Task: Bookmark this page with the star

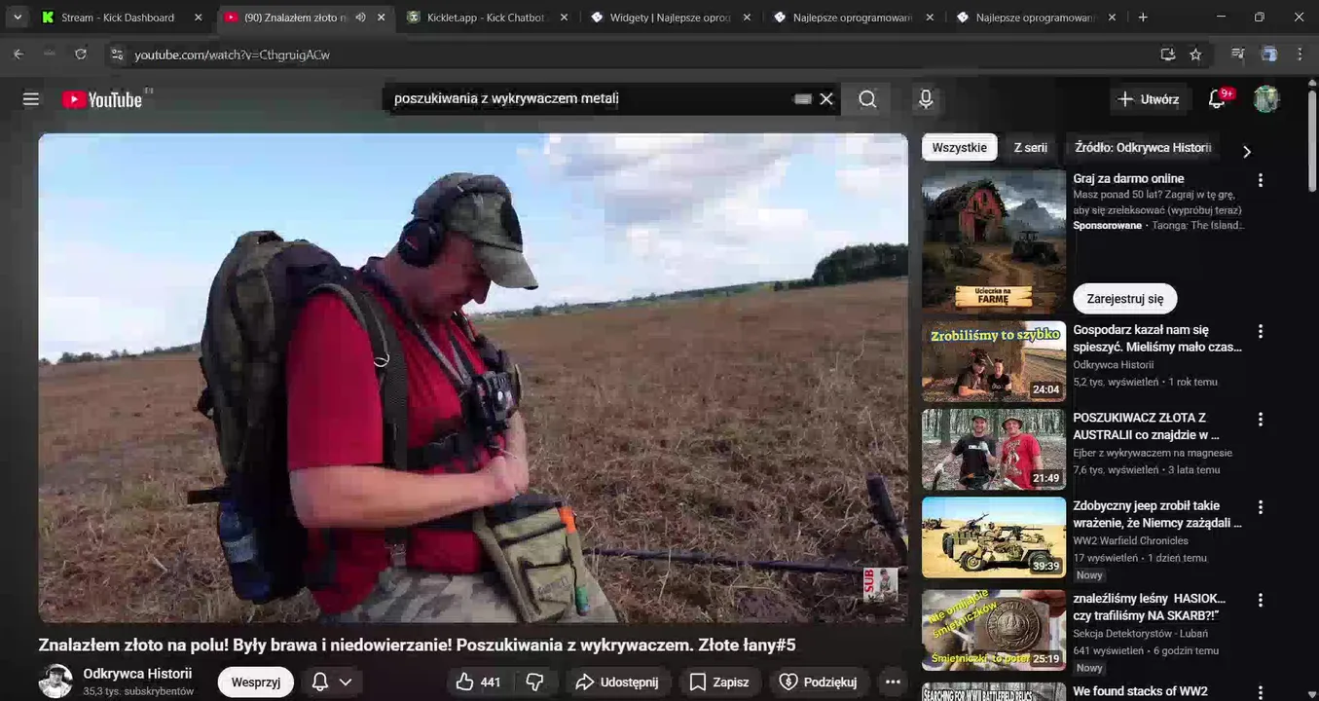Action: pyautogui.click(x=1195, y=55)
